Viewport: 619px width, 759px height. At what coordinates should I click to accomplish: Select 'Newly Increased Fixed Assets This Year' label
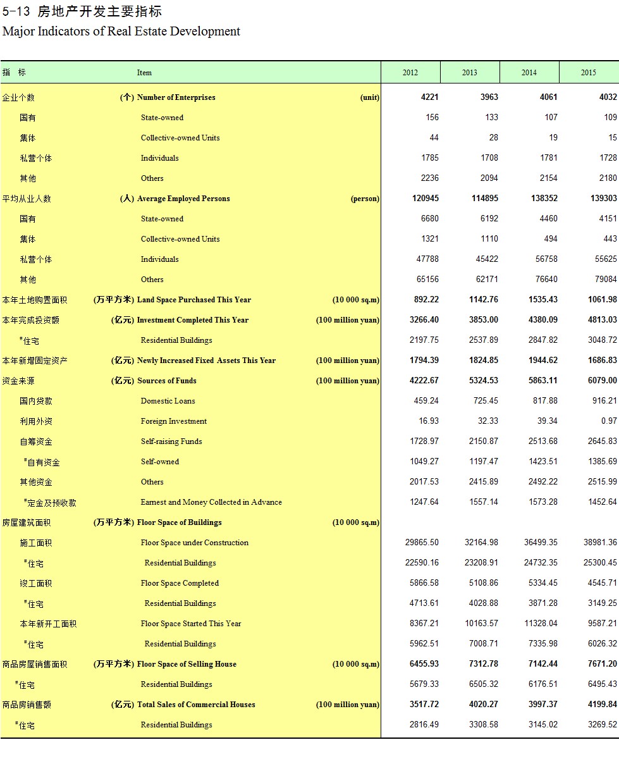[x=206, y=361]
